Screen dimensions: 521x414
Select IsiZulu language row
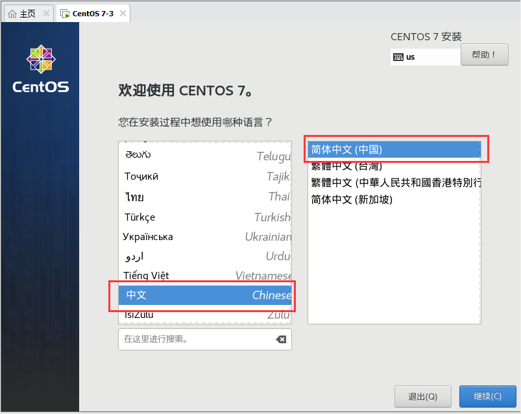pyautogui.click(x=204, y=314)
